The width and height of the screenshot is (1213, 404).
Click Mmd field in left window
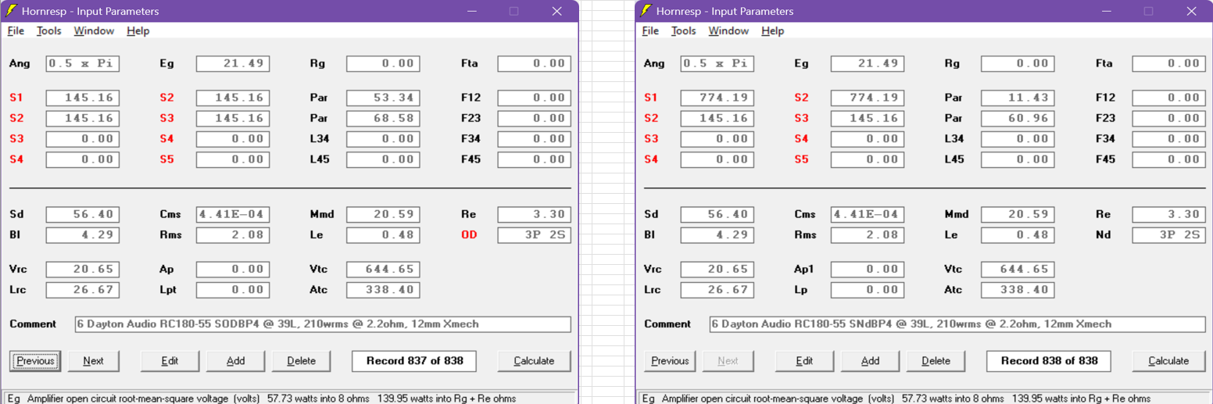tap(383, 214)
